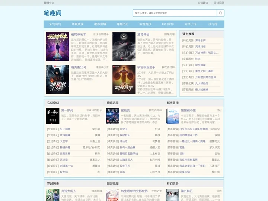
Task: Open recommended book 灵境行者
Action: point(200,47)
